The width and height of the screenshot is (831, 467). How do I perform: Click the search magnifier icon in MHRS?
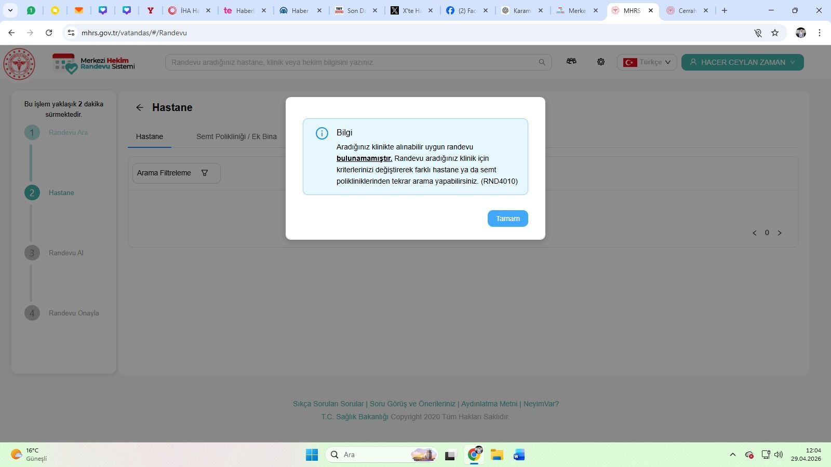coord(542,62)
